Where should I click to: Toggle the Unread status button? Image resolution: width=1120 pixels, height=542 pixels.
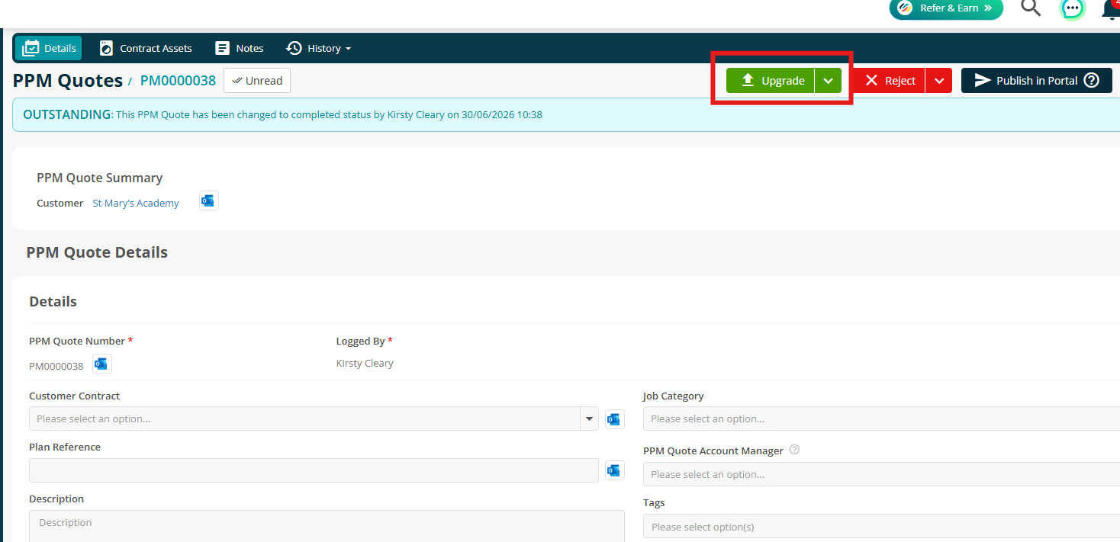(x=257, y=81)
